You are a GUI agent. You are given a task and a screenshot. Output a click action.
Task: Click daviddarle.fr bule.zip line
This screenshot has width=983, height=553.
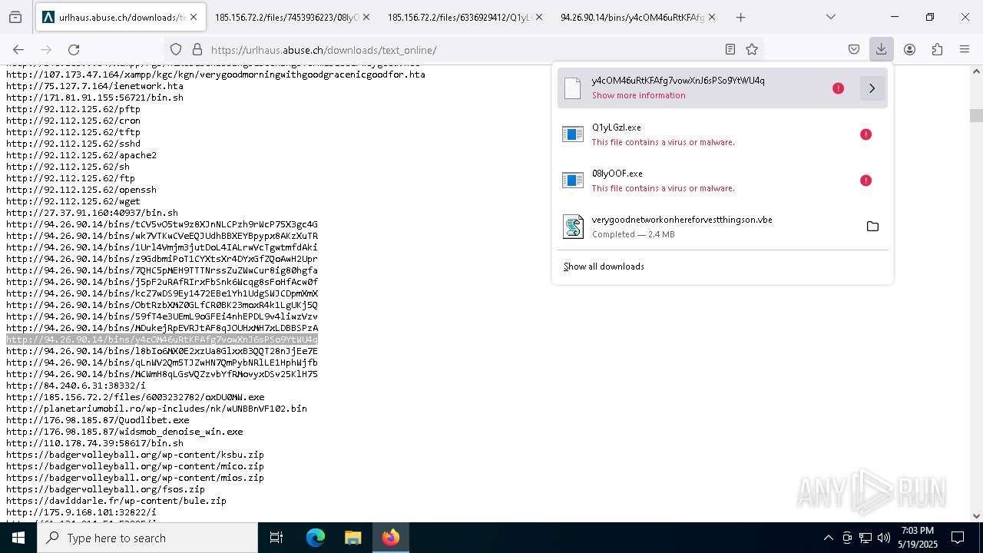(116, 501)
